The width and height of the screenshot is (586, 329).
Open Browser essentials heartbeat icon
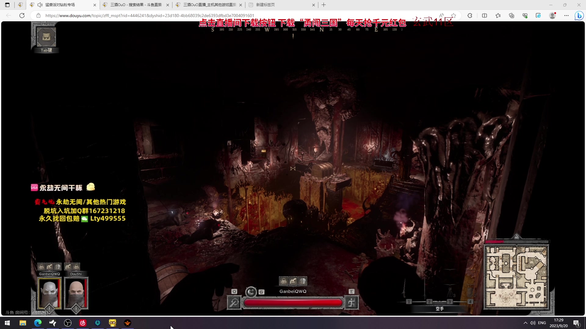(x=525, y=16)
